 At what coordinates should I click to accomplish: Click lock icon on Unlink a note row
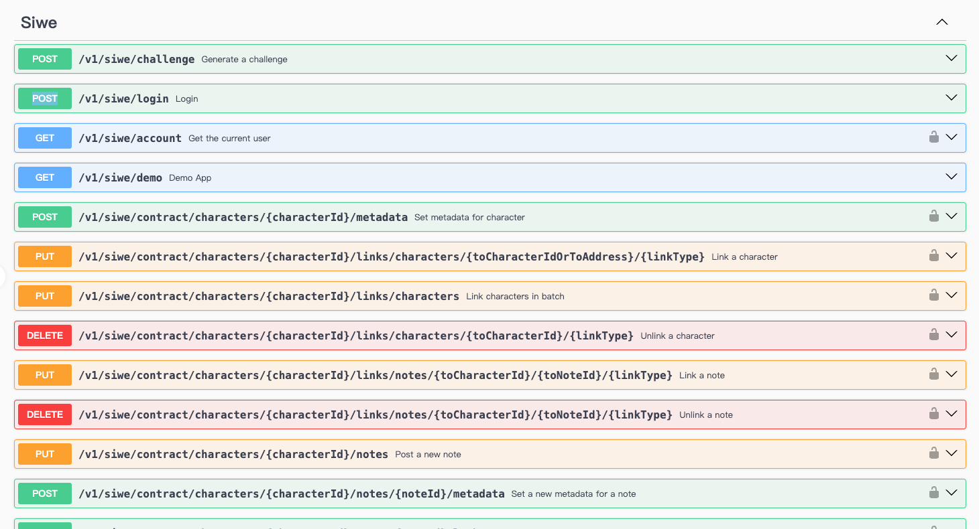[933, 414]
